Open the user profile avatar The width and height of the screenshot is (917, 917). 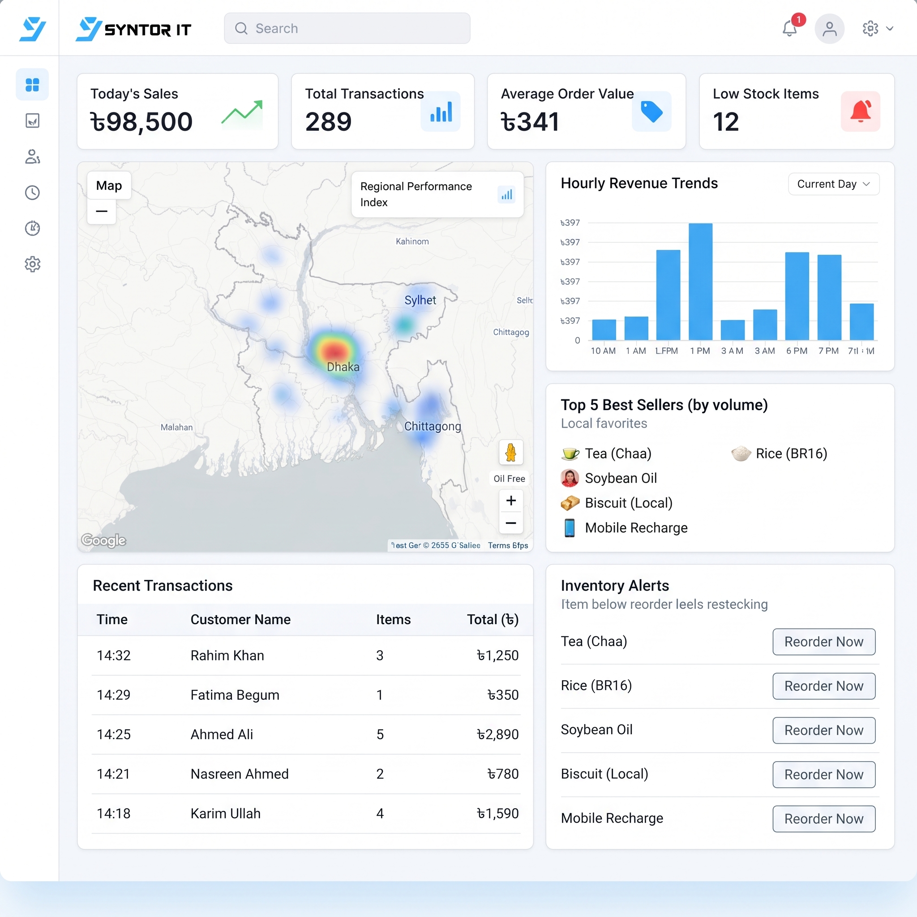tap(829, 29)
